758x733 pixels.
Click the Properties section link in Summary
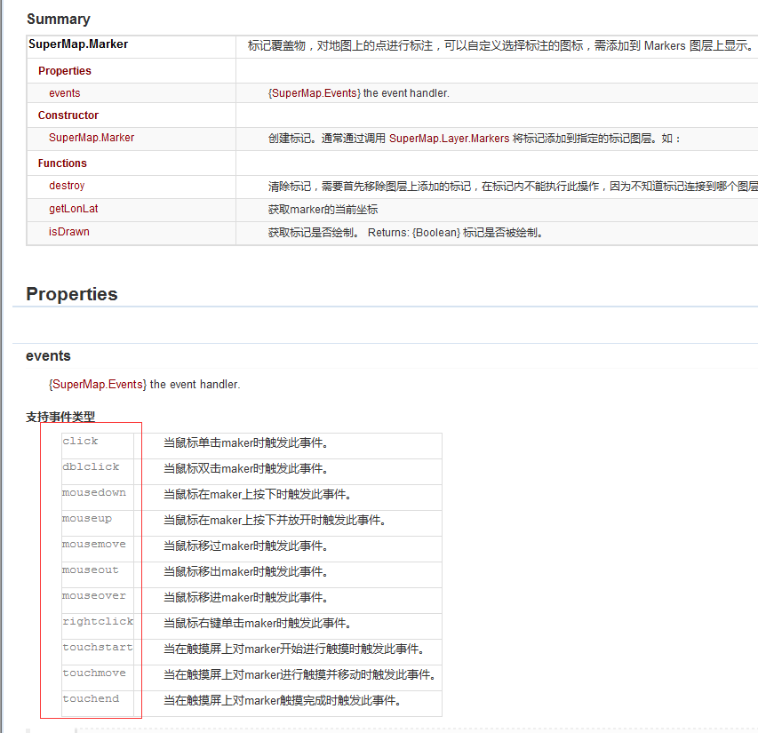coord(64,71)
